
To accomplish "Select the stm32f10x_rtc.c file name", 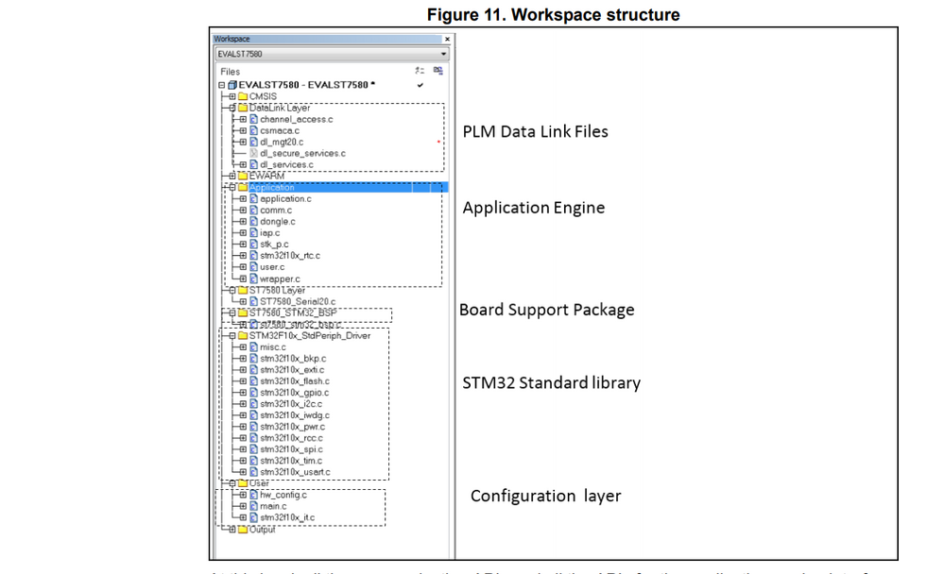I will click(x=290, y=256).
